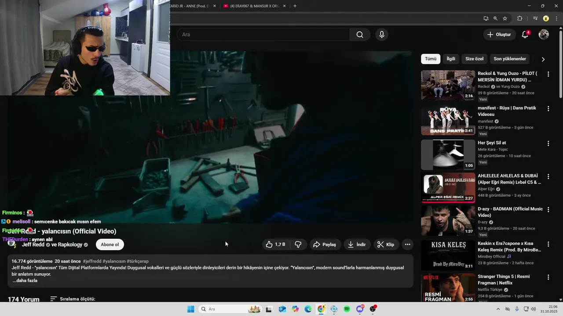563x316 pixels.
Task: Click the #türkçerap hashtag
Action: (x=138, y=261)
